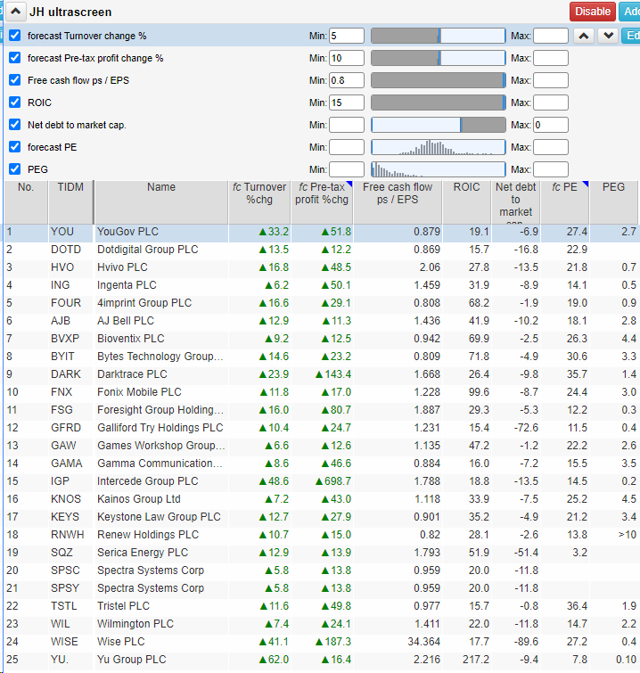Disable the PEG filter checkbox

click(x=15, y=169)
